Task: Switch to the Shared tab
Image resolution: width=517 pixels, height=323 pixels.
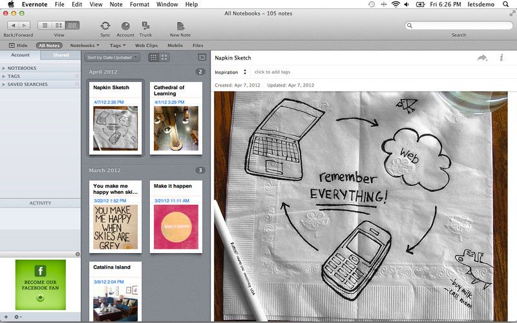Action: (x=61, y=56)
